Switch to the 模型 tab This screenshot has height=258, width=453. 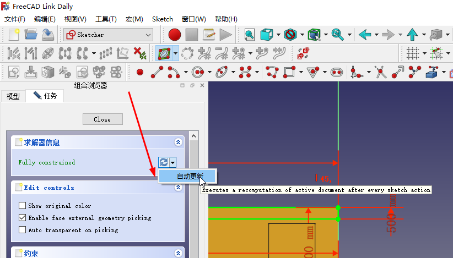click(x=13, y=96)
